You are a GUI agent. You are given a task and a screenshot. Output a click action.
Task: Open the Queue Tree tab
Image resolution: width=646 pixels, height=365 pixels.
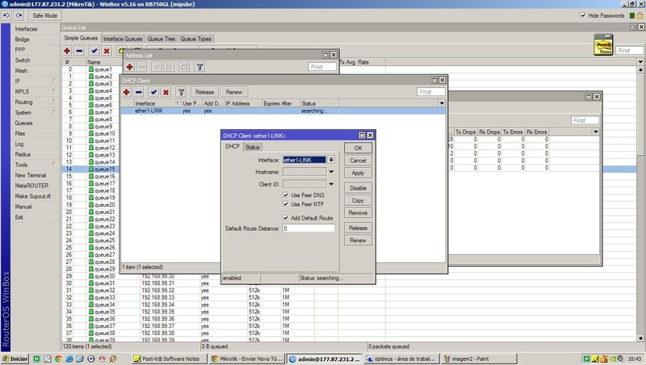click(x=161, y=39)
